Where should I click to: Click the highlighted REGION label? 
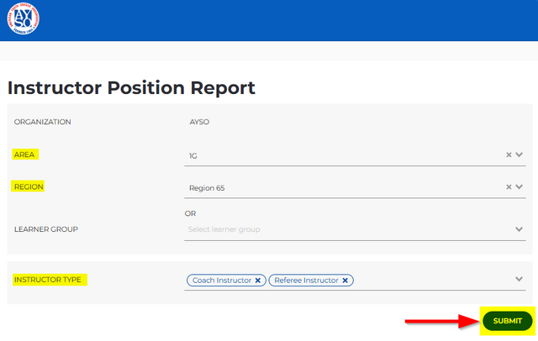(x=29, y=186)
